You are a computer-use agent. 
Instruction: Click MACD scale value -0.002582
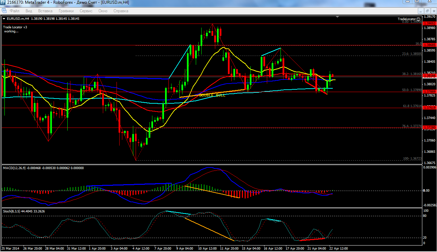[430, 205]
